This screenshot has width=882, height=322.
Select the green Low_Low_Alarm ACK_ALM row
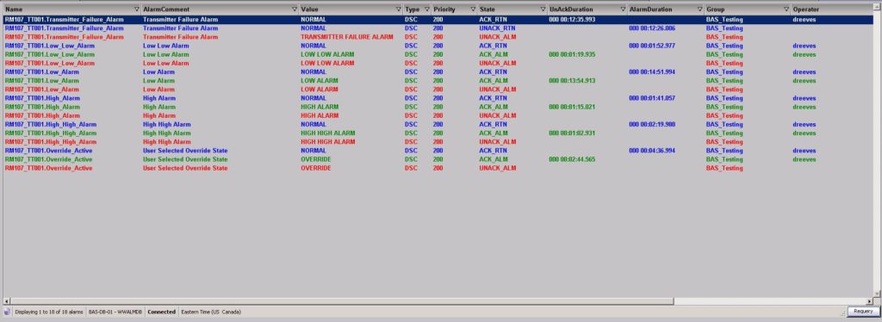438,54
